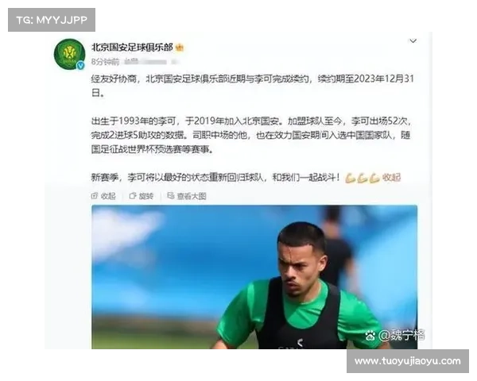The width and height of the screenshot is (477, 381).
Task: Click the TG: MYYJJPP banner
Action: pos(52,20)
